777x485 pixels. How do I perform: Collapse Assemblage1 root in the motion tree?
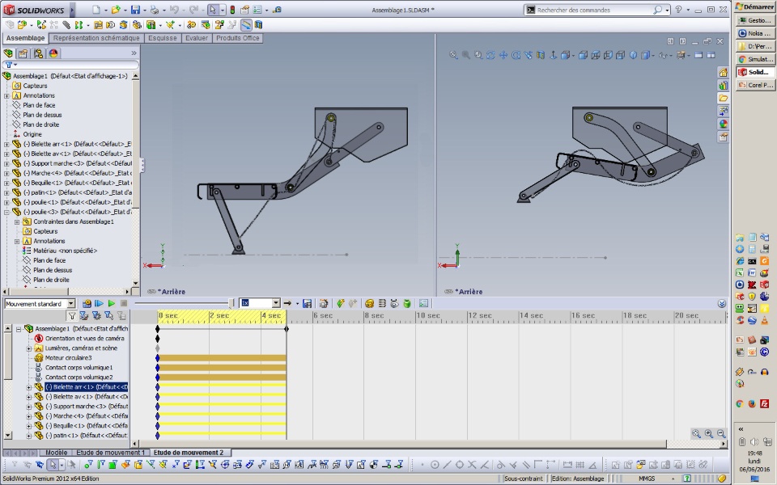[x=19, y=329]
